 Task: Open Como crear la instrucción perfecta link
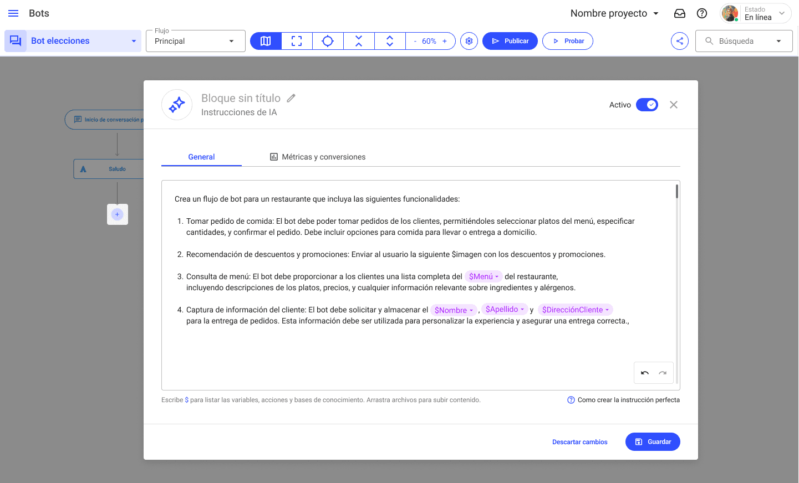click(623, 400)
